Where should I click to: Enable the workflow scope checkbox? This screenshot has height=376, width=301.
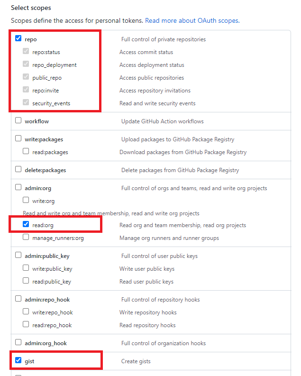click(x=18, y=120)
